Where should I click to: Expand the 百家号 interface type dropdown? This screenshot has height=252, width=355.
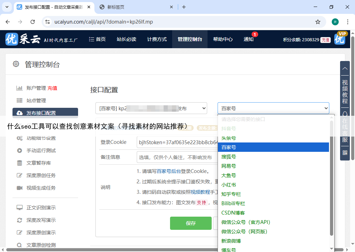pos(273,108)
